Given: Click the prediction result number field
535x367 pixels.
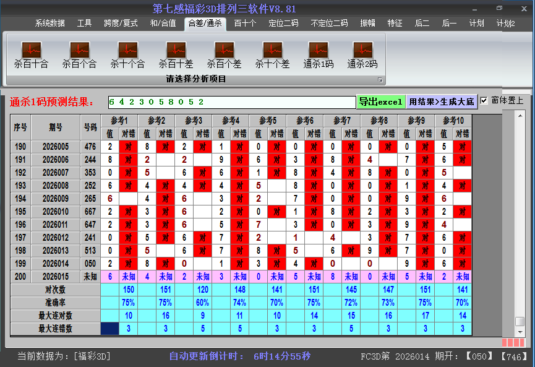Looking at the screenshot, I should coord(231,101).
